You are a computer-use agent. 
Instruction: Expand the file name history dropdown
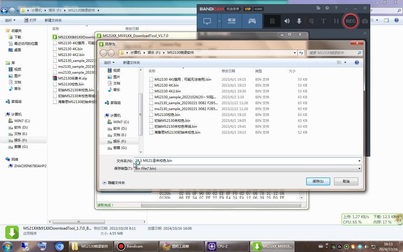359,160
